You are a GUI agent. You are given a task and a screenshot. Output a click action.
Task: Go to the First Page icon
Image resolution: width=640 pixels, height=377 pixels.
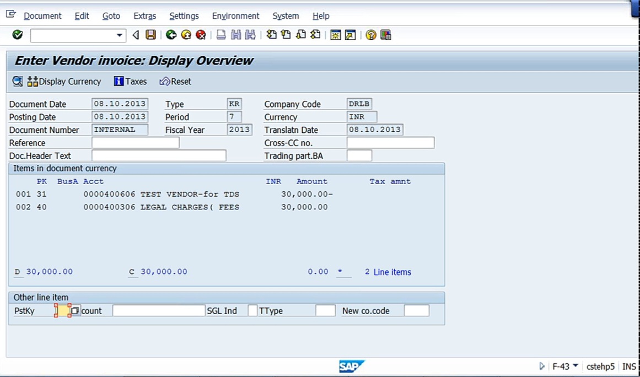271,35
